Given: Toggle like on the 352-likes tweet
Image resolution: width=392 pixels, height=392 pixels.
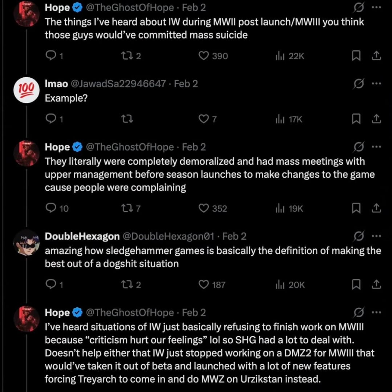Looking at the screenshot, I should pos(204,208).
